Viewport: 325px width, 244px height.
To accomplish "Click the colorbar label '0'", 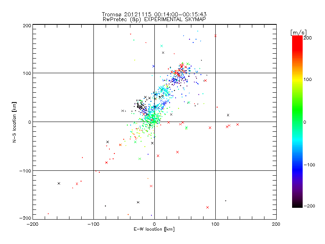I will click(305, 122).
